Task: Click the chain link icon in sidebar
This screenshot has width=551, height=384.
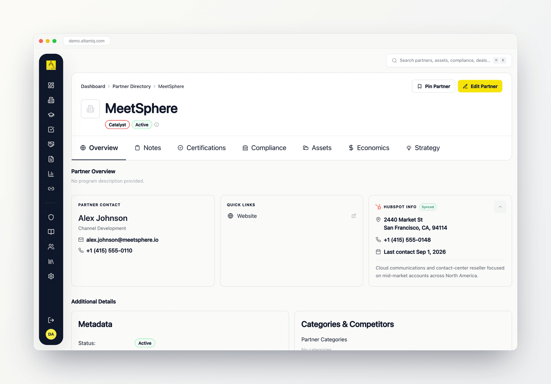Action: pyautogui.click(x=51, y=189)
